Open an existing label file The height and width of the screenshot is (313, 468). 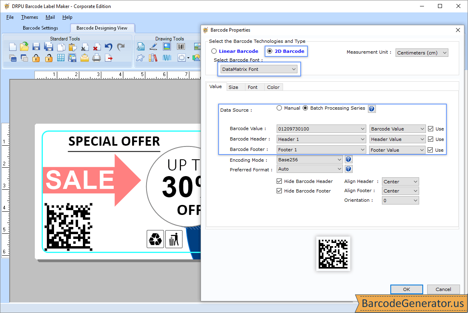[x=24, y=46]
